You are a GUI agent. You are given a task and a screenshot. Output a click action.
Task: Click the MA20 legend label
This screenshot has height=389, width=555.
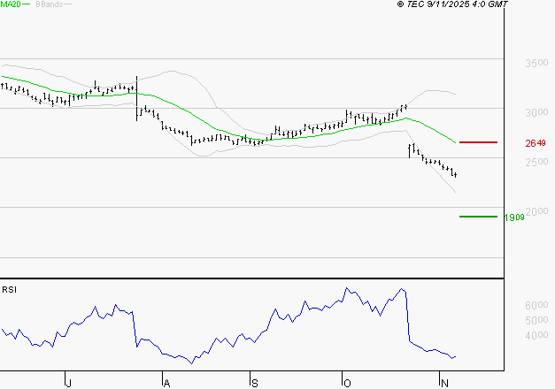[x=11, y=4]
